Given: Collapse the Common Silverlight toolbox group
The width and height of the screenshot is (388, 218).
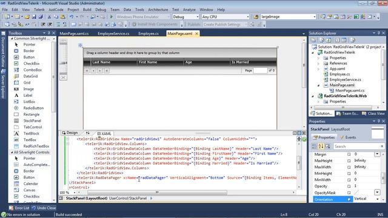Looking at the screenshot, I should [12, 39].
